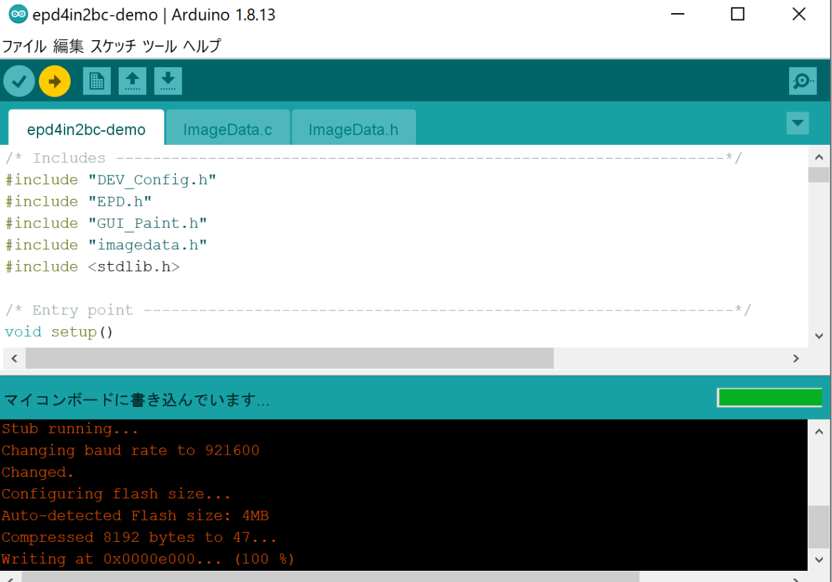
Task: Click the line #include "DEV_Config.h"
Action: point(111,180)
